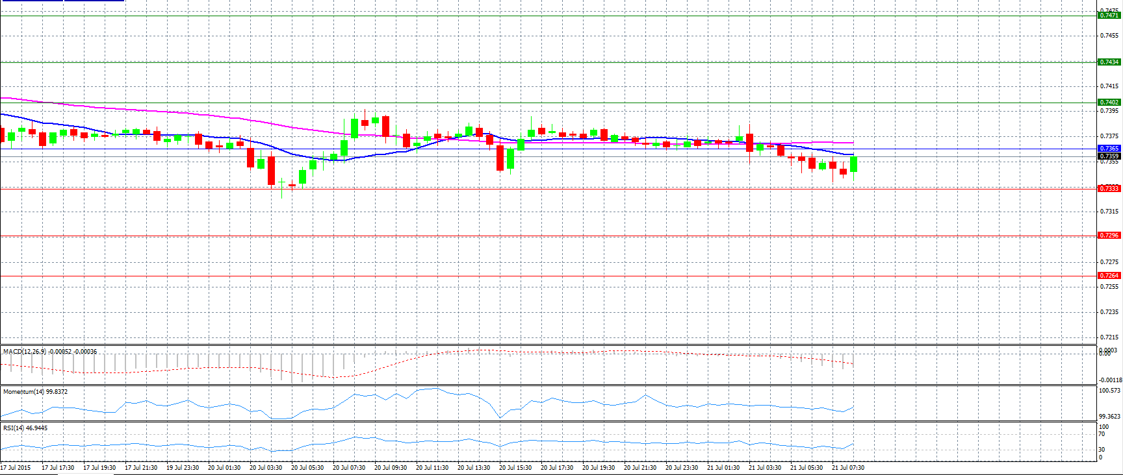Select the blue 0.7365 price label
The image size is (1123, 475).
[x=1109, y=149]
